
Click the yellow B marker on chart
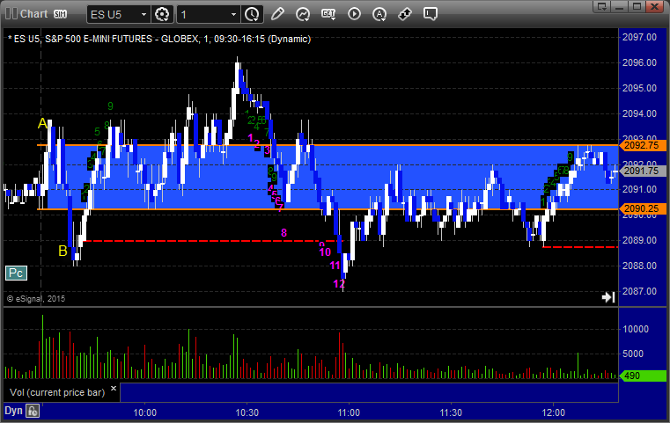click(63, 251)
